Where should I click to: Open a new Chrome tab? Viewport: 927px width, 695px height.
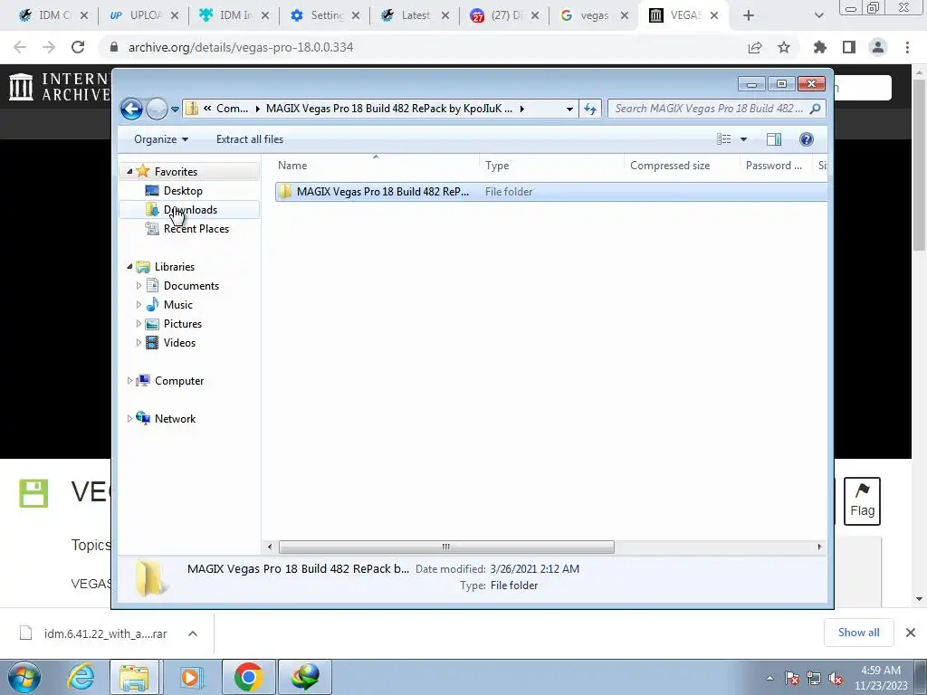click(749, 16)
